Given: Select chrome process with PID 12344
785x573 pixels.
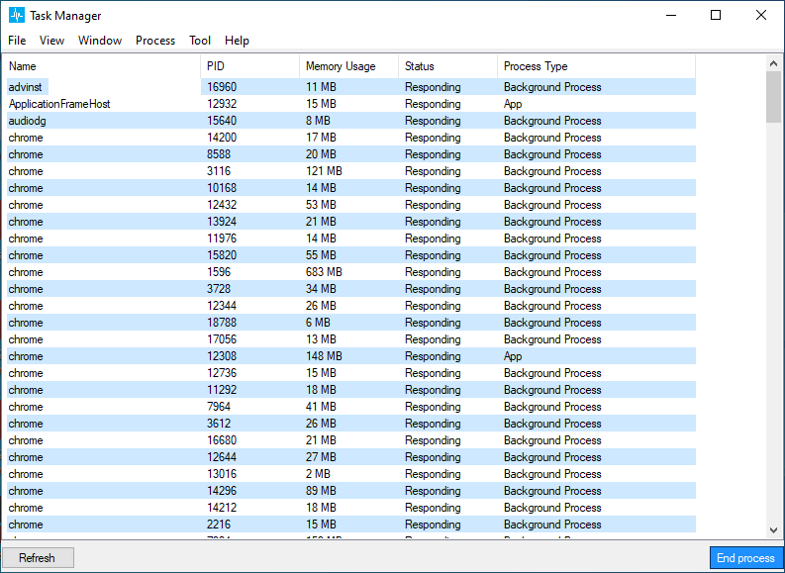Looking at the screenshot, I should click(x=351, y=306).
